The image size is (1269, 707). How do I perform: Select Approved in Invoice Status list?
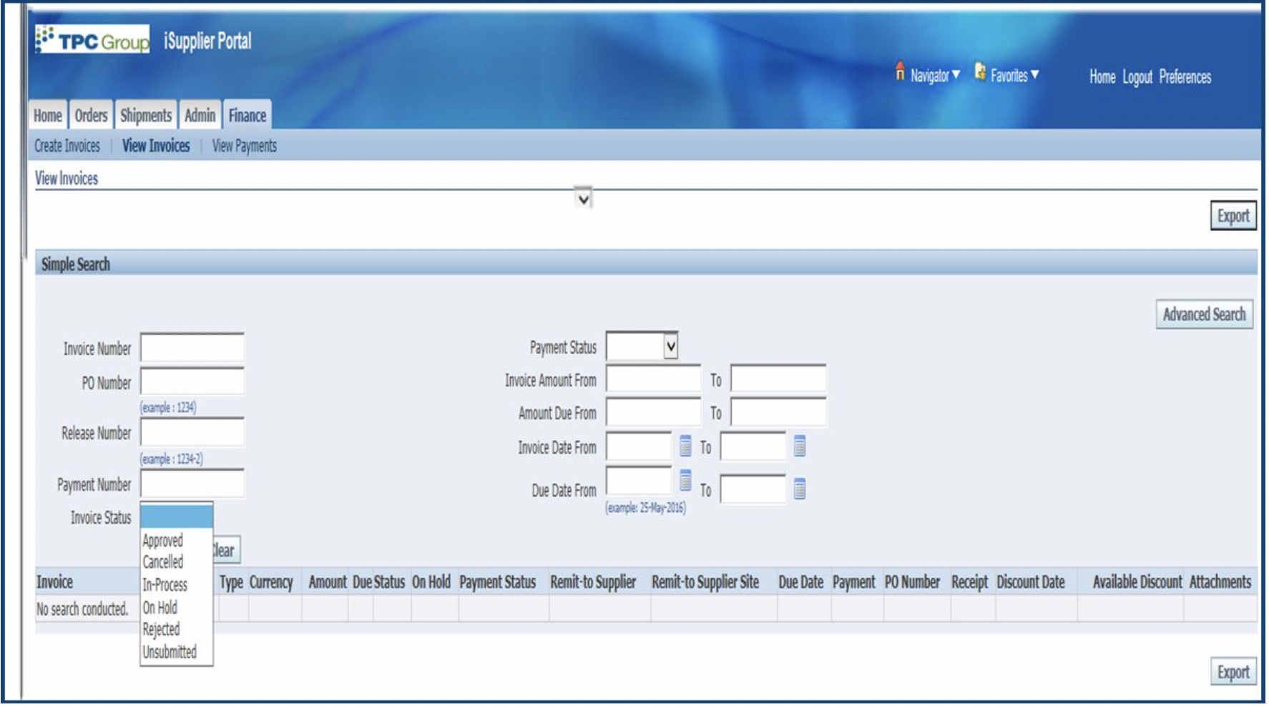pos(163,540)
